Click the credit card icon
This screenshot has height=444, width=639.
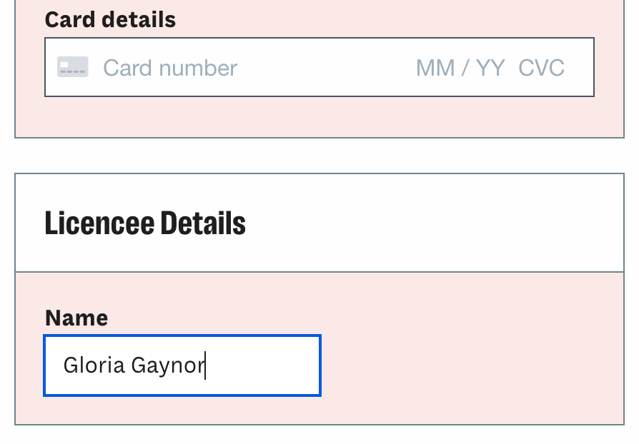coord(73,68)
